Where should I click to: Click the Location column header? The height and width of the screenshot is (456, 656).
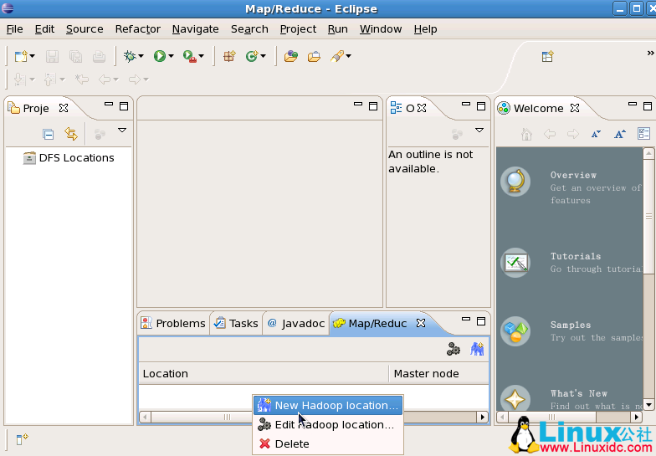tap(264, 373)
